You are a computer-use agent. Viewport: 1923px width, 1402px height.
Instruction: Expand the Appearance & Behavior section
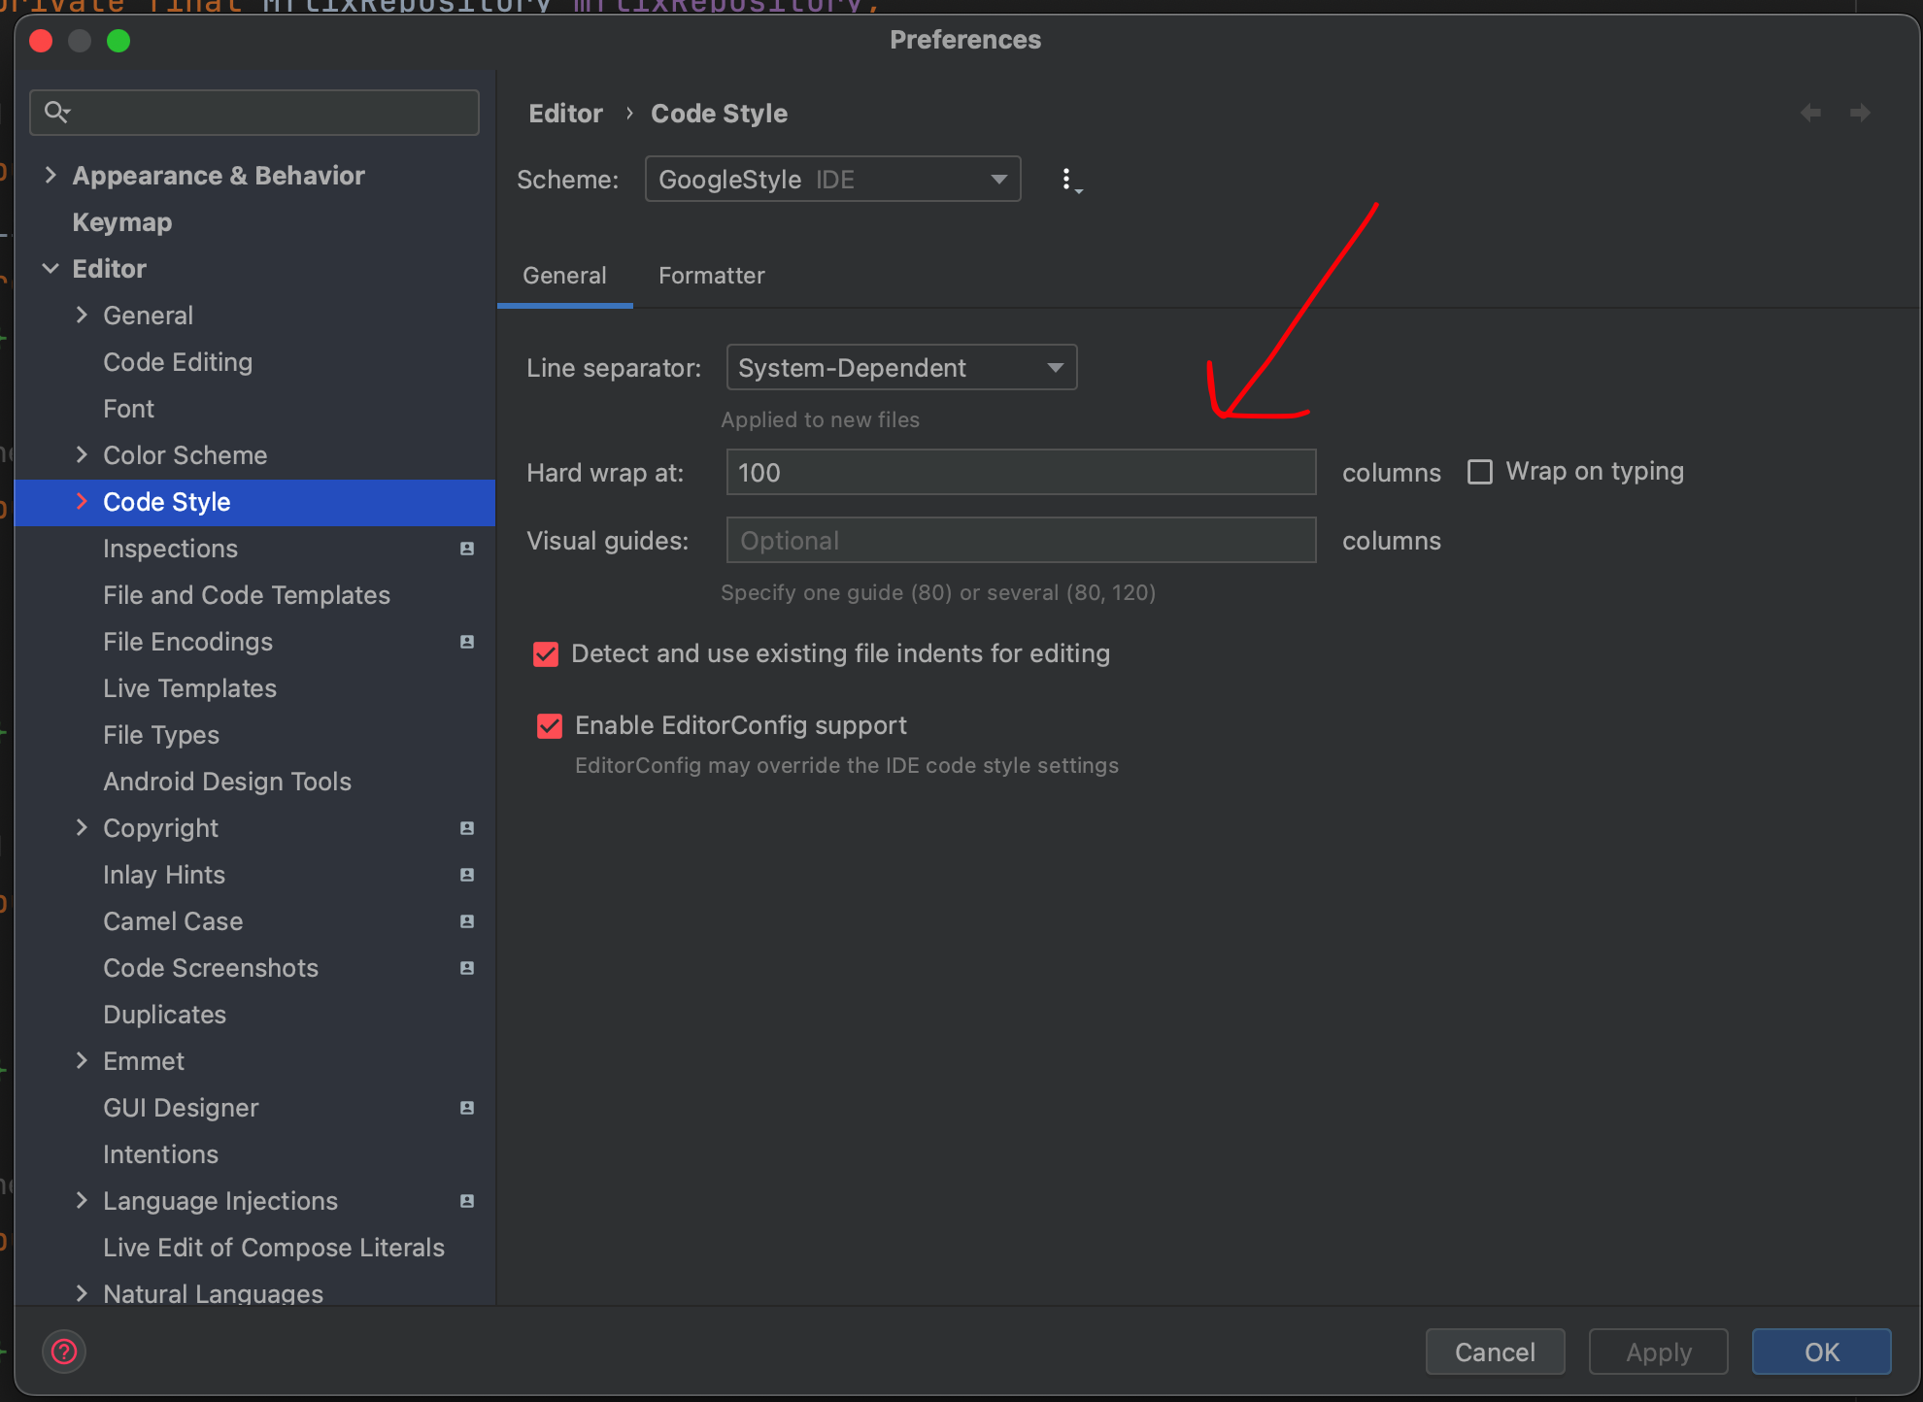pyautogui.click(x=51, y=176)
